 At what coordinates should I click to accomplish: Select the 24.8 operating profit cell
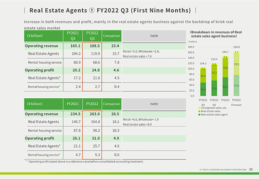[96, 70]
